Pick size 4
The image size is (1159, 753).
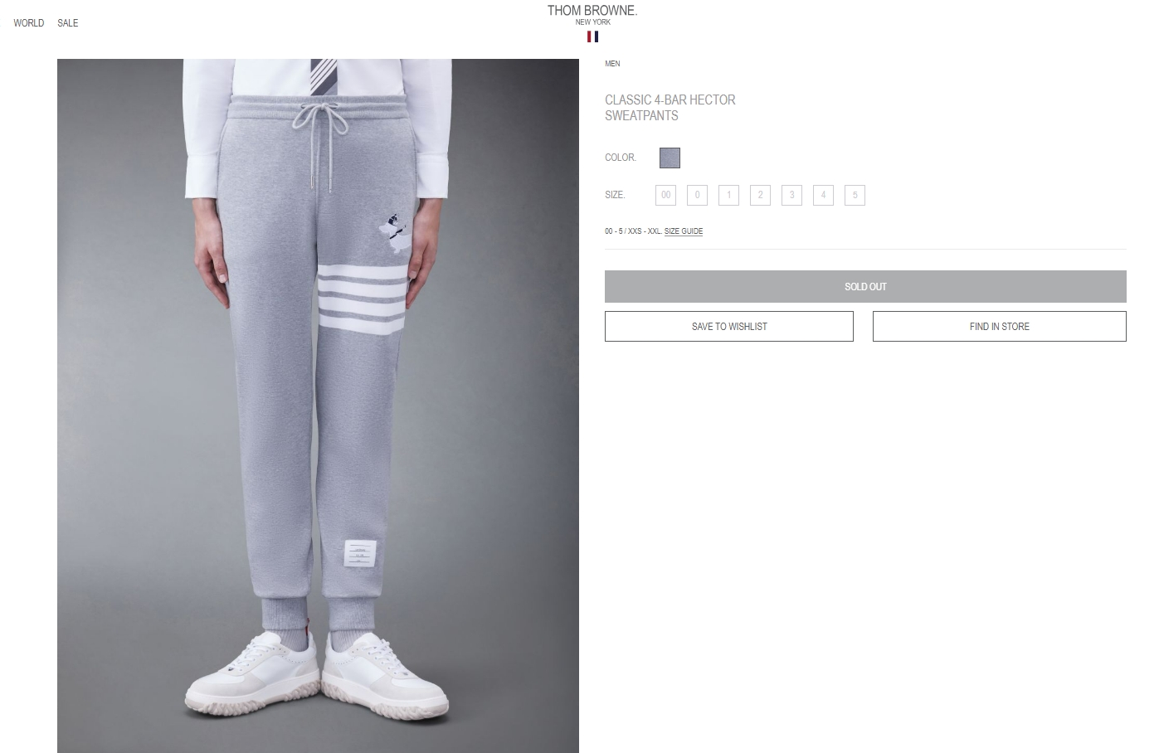pos(823,195)
